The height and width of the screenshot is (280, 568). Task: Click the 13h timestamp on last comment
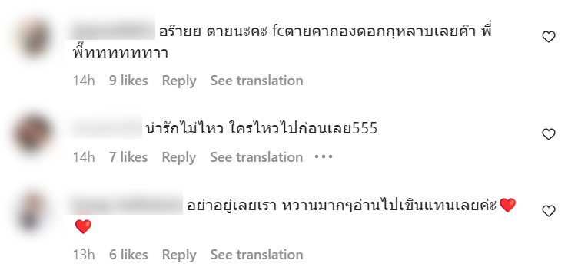tap(84, 255)
